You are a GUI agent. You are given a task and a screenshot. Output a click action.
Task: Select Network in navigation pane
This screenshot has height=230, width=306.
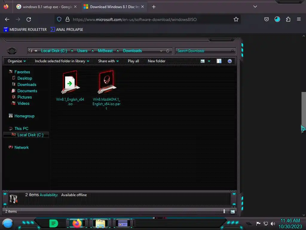click(x=22, y=147)
